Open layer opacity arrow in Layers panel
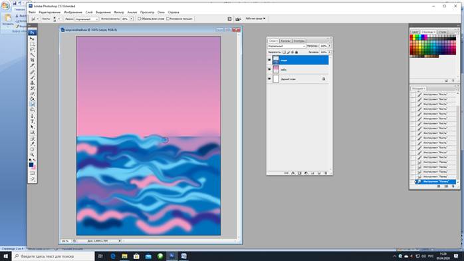Viewport: 464px width, 261px height. 329,46
